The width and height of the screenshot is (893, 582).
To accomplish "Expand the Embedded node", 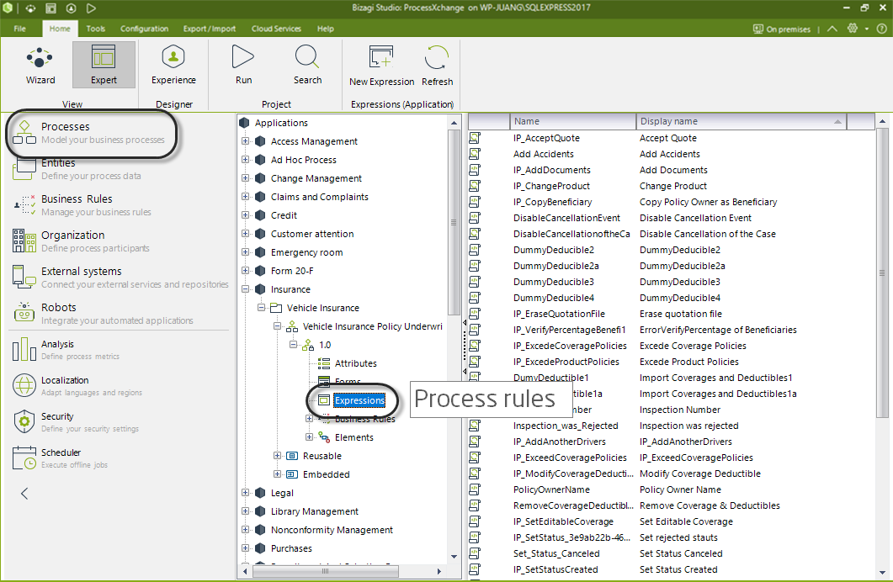I will tap(278, 474).
